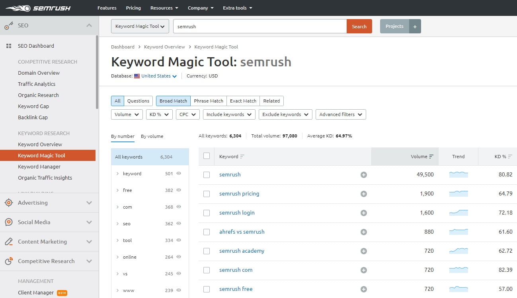Open the Resources menu in top bar
Viewport: 517px width, 298px height.
164,8
